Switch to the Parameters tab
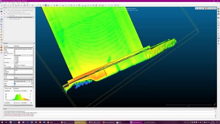 [x=16, y=89]
